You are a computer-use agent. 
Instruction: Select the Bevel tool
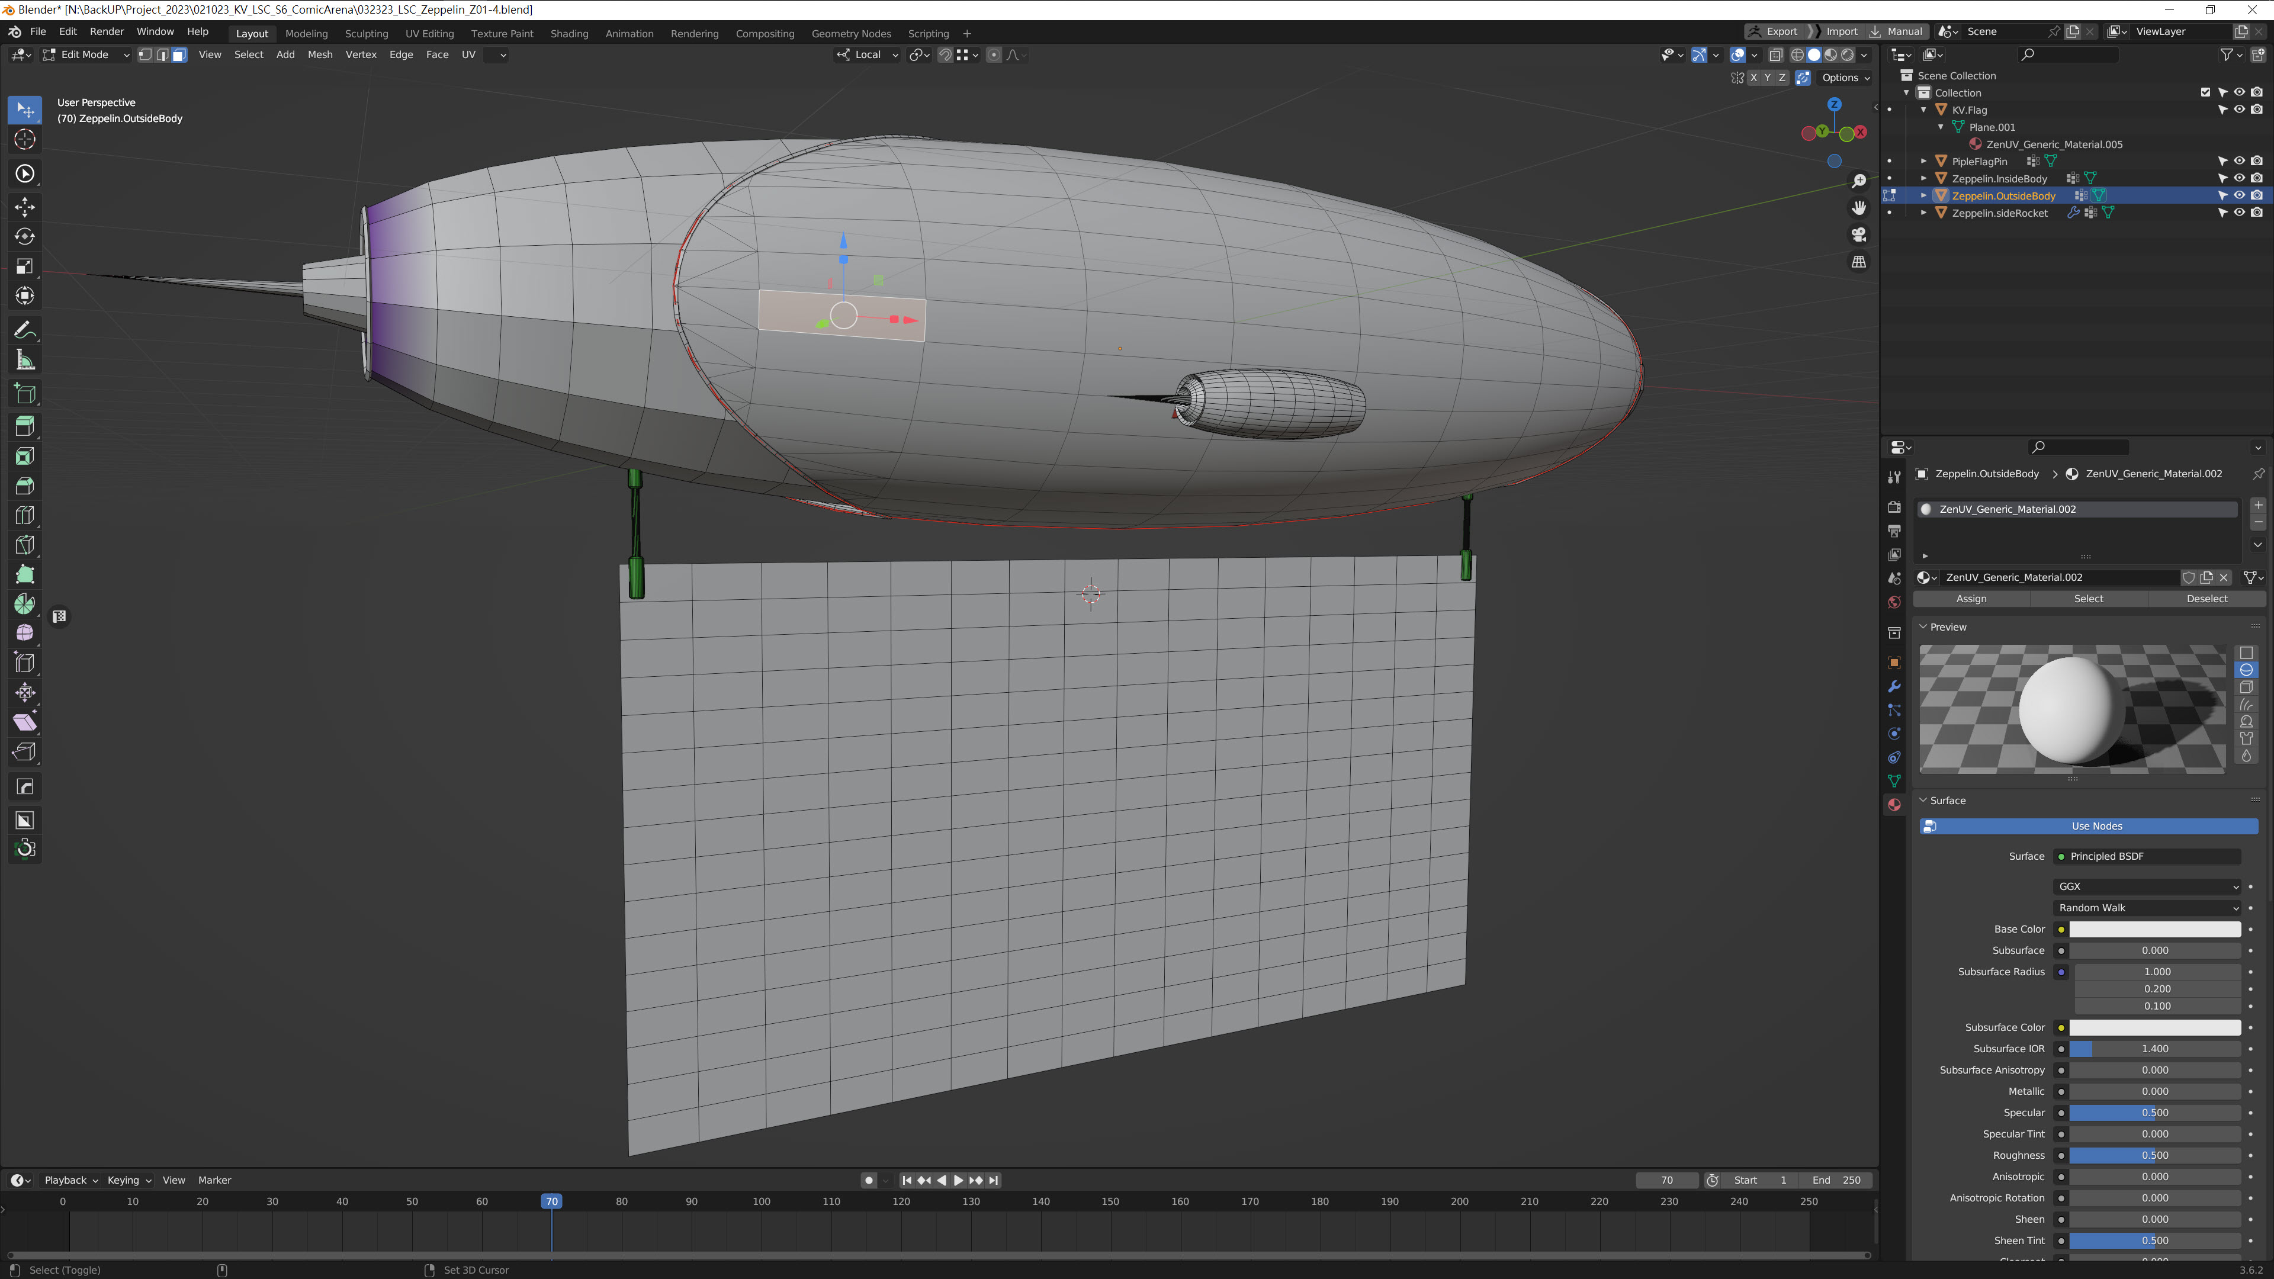25,486
